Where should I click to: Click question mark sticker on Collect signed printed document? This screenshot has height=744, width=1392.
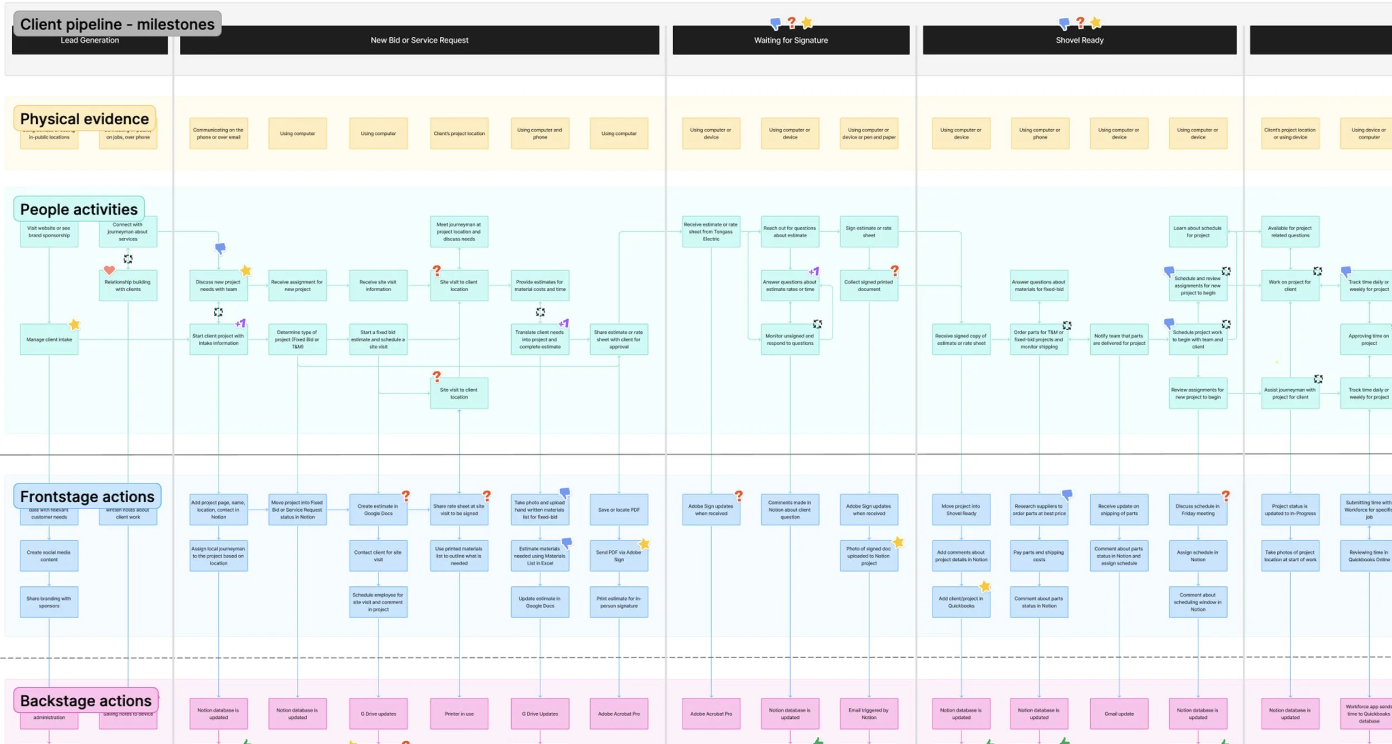pyautogui.click(x=894, y=271)
